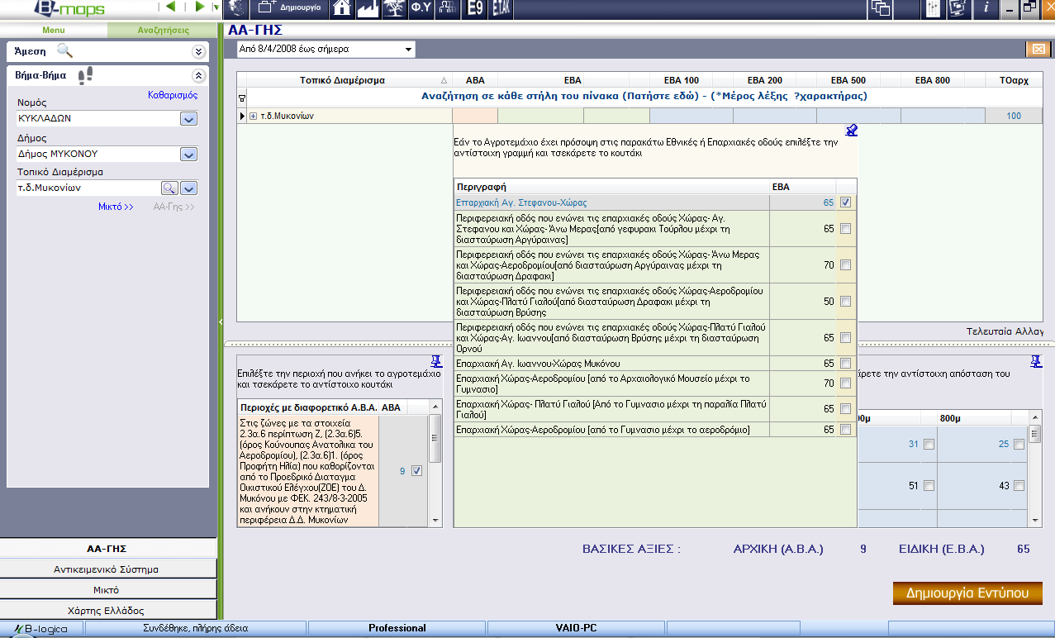Click the pin icon above road list
This screenshot has width=1055, height=638.
851,130
